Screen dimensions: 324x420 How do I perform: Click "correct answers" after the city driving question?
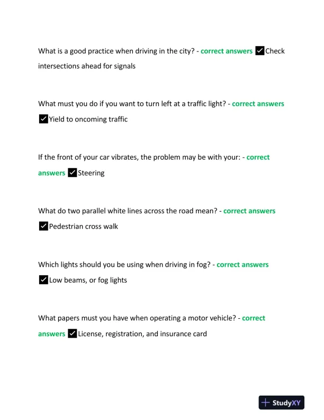(x=227, y=51)
